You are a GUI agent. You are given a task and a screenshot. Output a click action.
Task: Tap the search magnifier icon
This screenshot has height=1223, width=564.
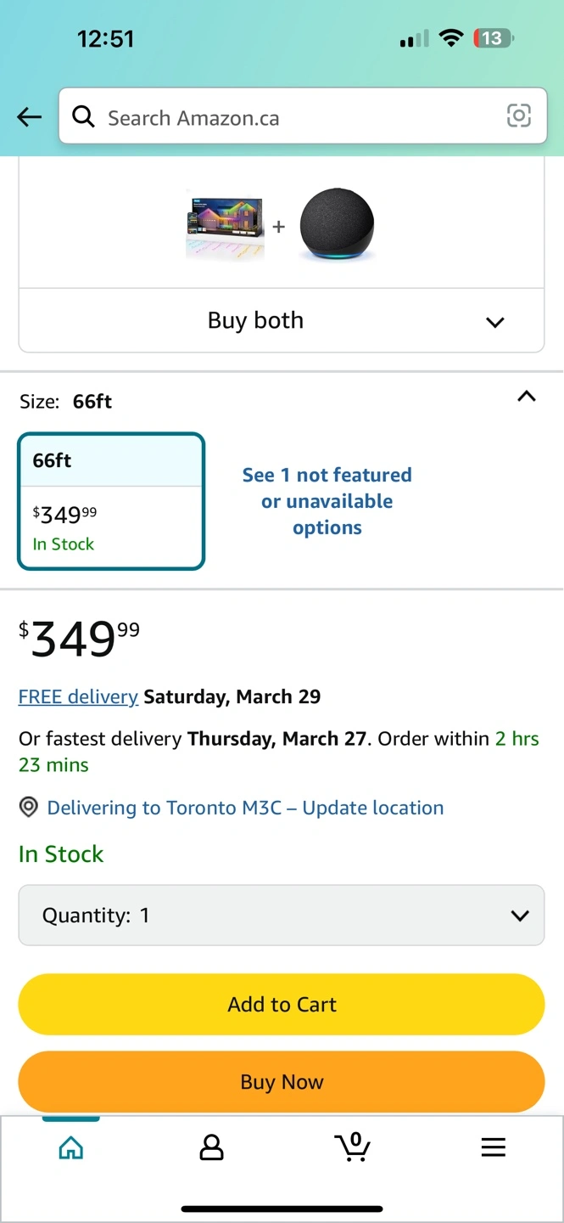coord(83,116)
